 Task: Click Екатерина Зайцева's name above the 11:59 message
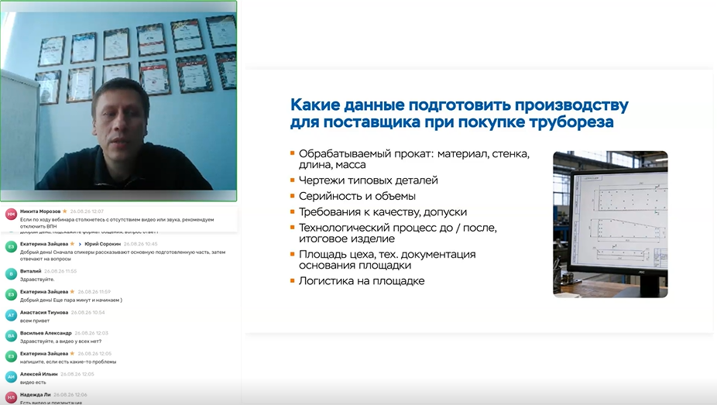(44, 292)
